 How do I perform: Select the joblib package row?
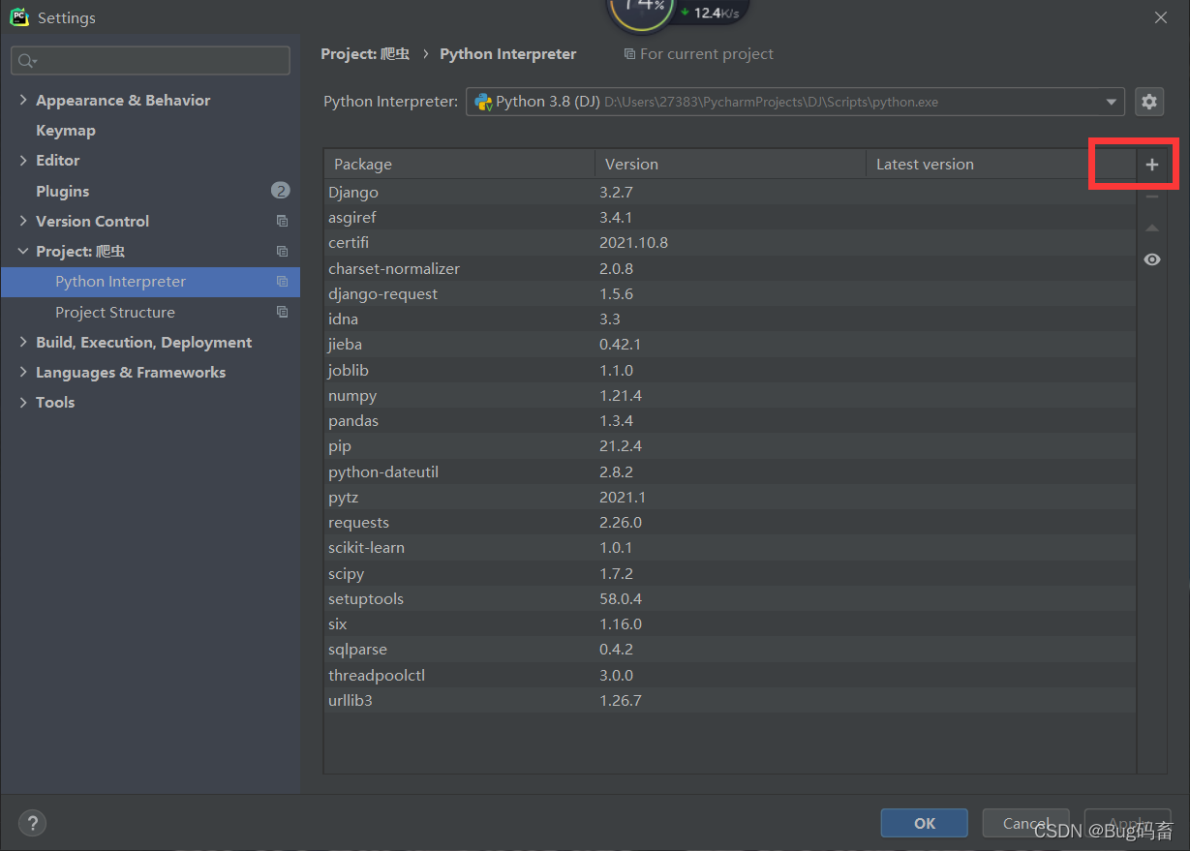[x=730, y=371]
